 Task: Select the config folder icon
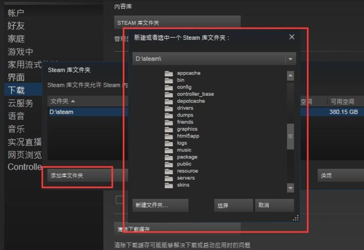point(168,87)
